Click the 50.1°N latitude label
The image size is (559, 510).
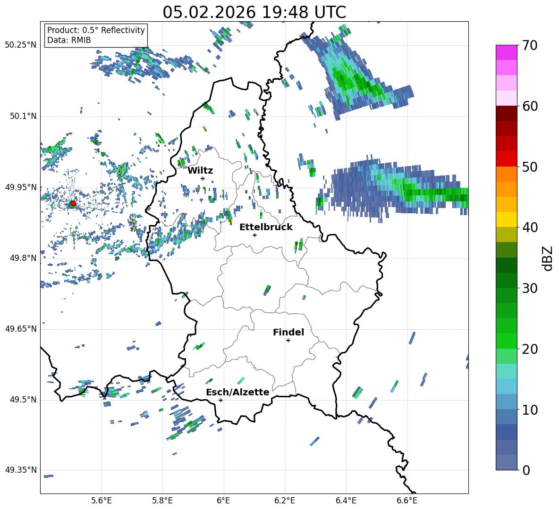click(23, 117)
